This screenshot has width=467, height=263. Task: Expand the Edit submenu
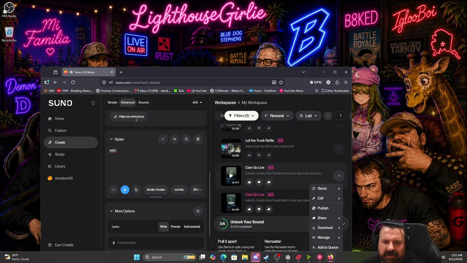pos(326,198)
